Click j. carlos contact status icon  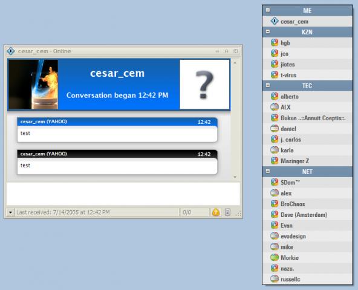tap(274, 139)
